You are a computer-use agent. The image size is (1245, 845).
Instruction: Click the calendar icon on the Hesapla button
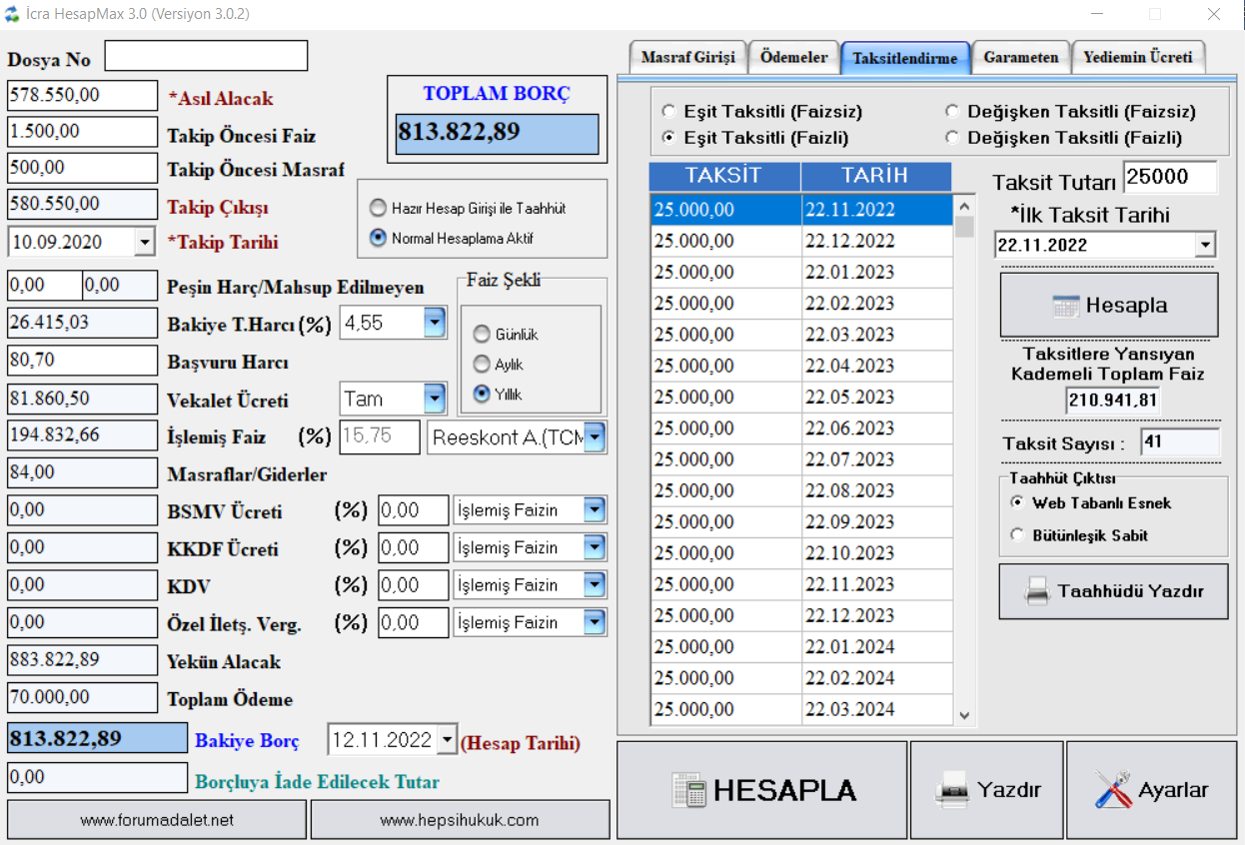1066,306
